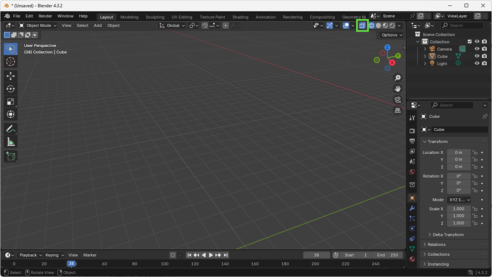This screenshot has width=492, height=277.
Task: Uncheck the Collection exclude checkbox
Action: [469, 42]
